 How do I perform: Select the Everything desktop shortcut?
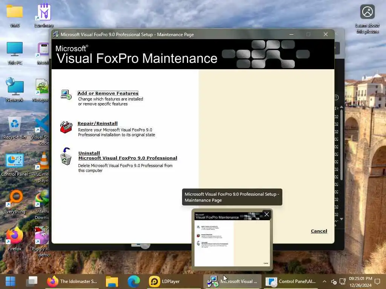tap(15, 202)
